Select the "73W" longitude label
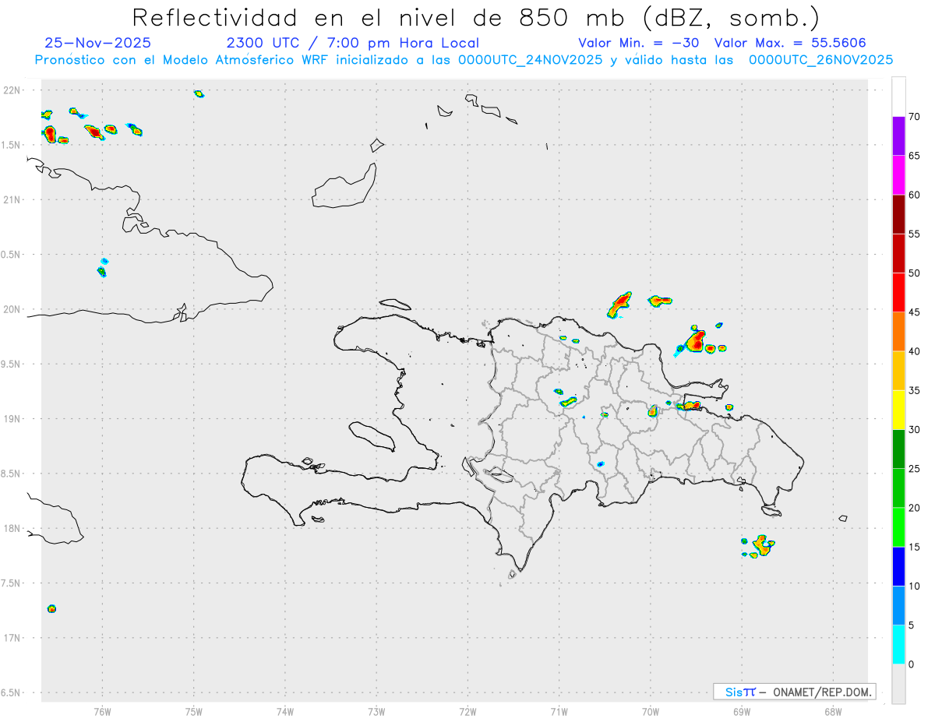The width and height of the screenshot is (935, 722). (x=376, y=711)
